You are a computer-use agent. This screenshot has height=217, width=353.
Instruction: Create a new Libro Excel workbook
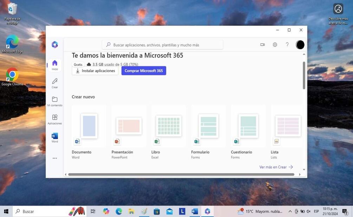coord(169,126)
